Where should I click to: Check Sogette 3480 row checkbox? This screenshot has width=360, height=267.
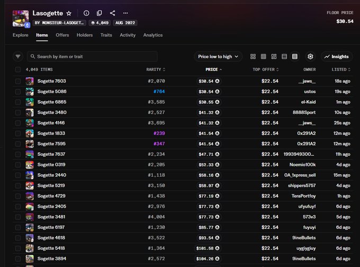pos(18,113)
